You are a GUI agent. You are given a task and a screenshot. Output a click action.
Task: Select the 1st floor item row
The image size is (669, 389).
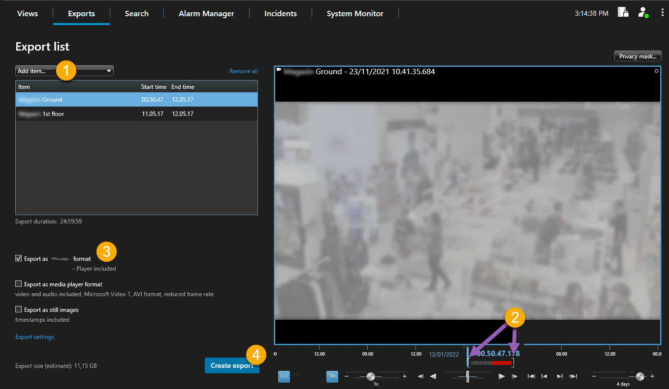click(136, 114)
